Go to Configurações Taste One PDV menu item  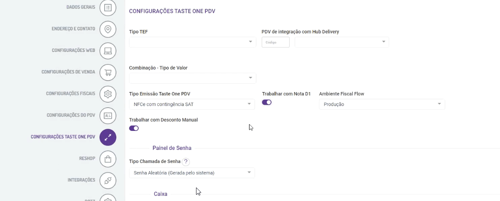click(x=63, y=137)
